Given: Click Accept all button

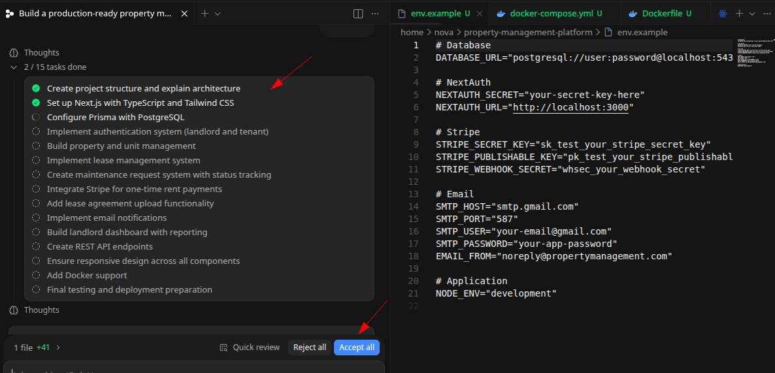Looking at the screenshot, I should (357, 348).
